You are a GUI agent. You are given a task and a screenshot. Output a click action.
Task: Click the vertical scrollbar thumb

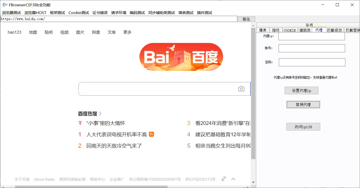(253, 93)
